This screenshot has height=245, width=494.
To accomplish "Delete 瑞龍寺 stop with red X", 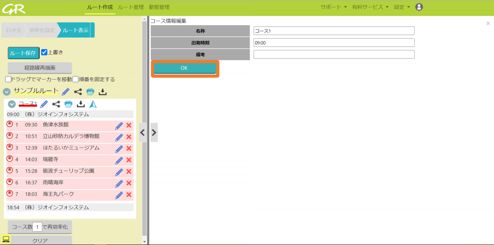I will click(129, 160).
